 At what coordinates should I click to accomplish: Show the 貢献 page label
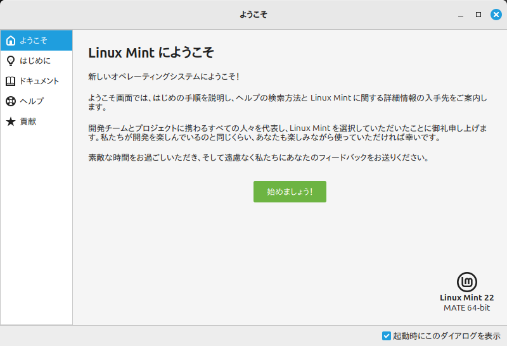(28, 121)
